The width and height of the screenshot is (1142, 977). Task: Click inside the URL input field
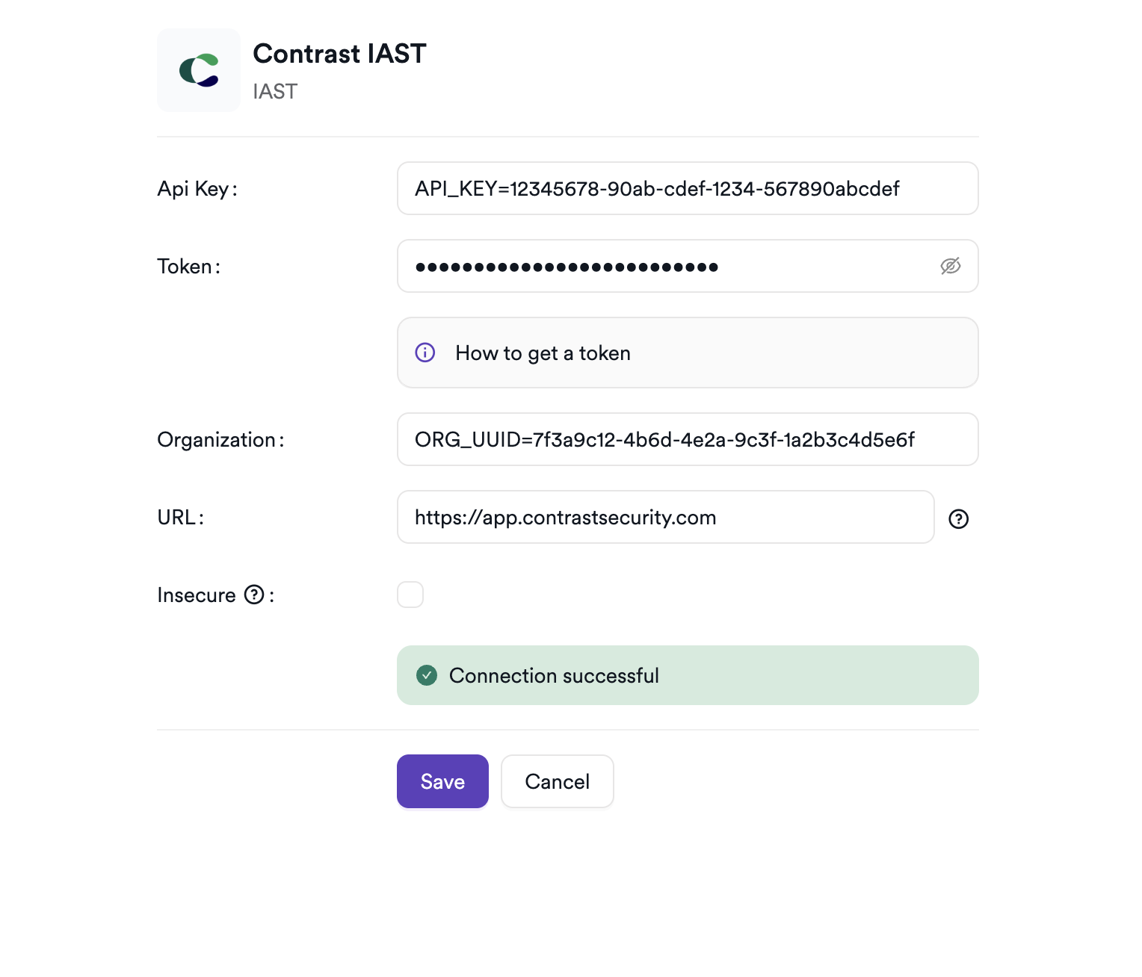664,517
